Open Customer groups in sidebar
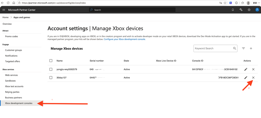This screenshot has height=118, width=261. point(14,50)
